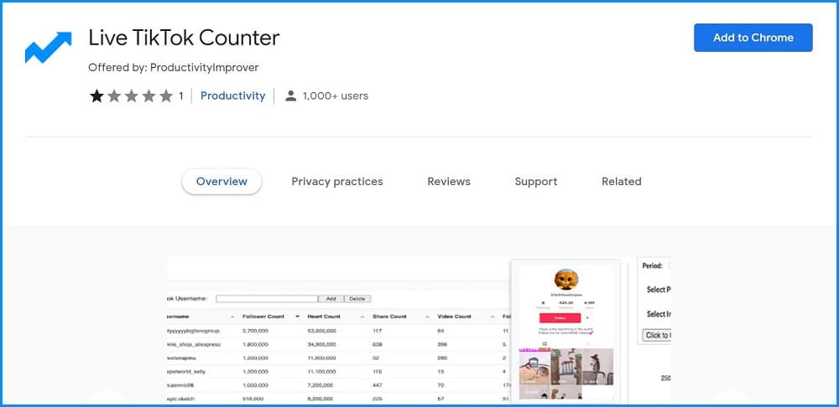839x407 pixels.
Task: Click the red Follow button in profile preview
Action: click(x=560, y=317)
